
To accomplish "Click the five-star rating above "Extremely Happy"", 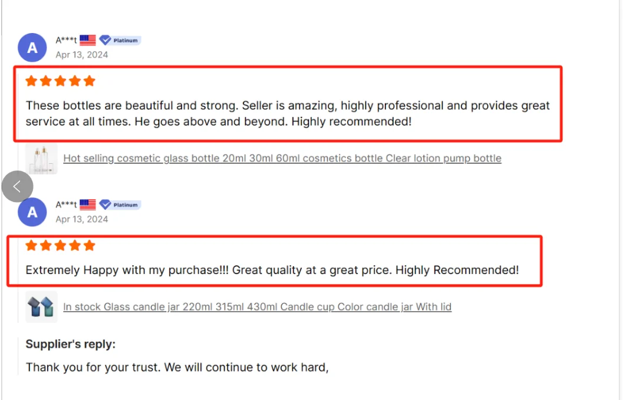I will (x=60, y=245).
